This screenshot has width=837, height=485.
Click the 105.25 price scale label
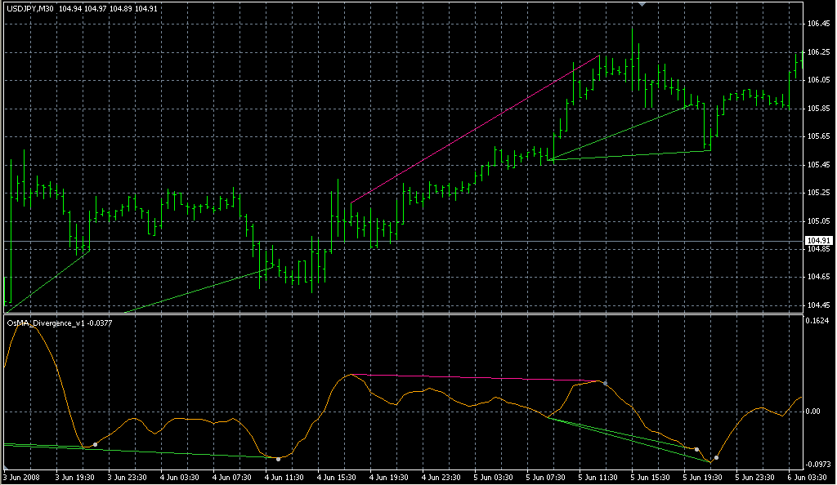pyautogui.click(x=819, y=193)
